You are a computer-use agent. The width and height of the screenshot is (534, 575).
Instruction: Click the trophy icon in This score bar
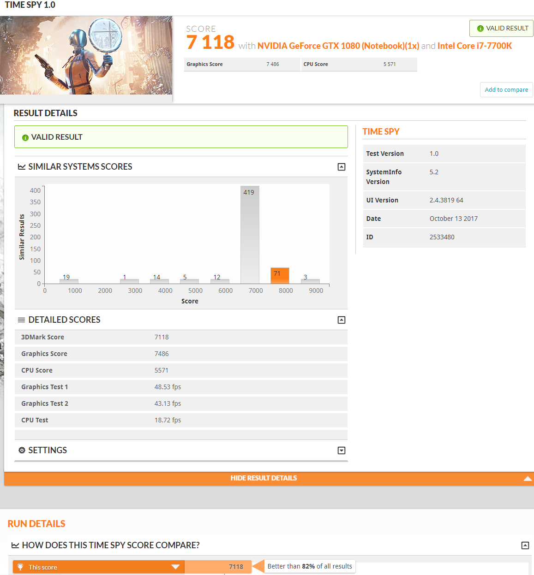[20, 567]
